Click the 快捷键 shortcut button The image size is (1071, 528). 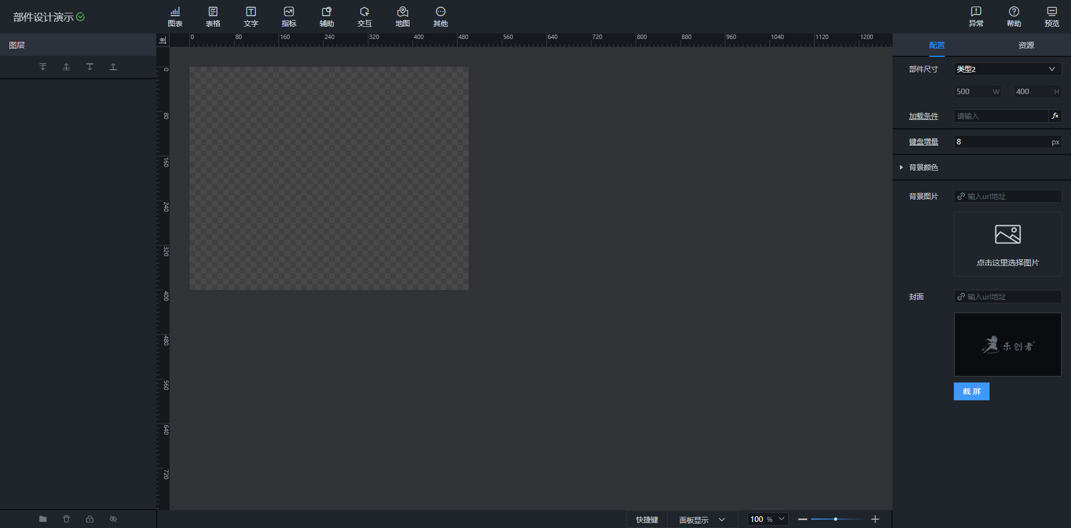[647, 519]
